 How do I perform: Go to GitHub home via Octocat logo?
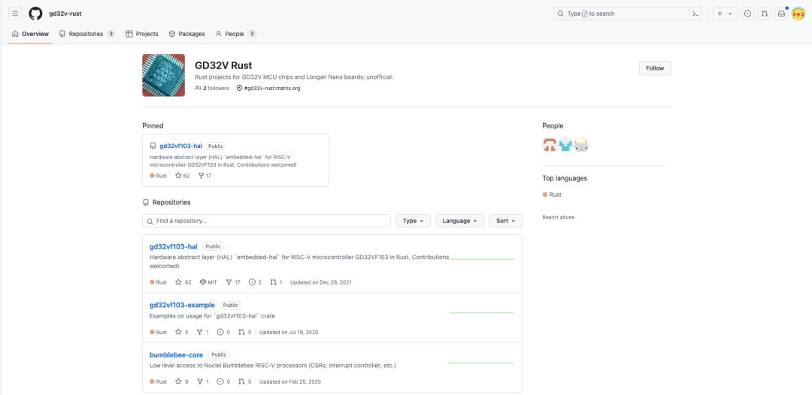pyautogui.click(x=35, y=14)
